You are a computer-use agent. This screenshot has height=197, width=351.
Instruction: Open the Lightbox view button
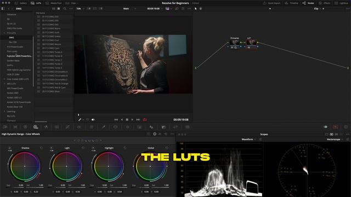click(x=341, y=3)
